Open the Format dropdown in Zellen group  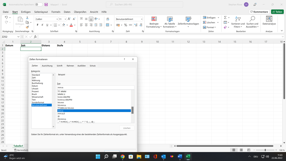209,27
